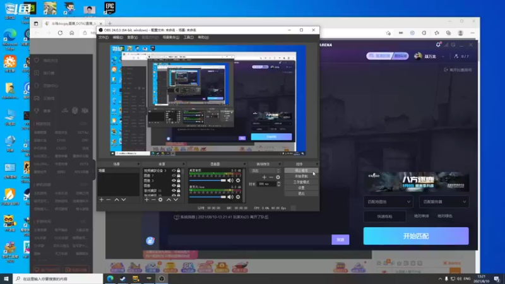Open Microsoft Edge from the taskbar
Image resolution: width=505 pixels, height=284 pixels.
[110, 278]
